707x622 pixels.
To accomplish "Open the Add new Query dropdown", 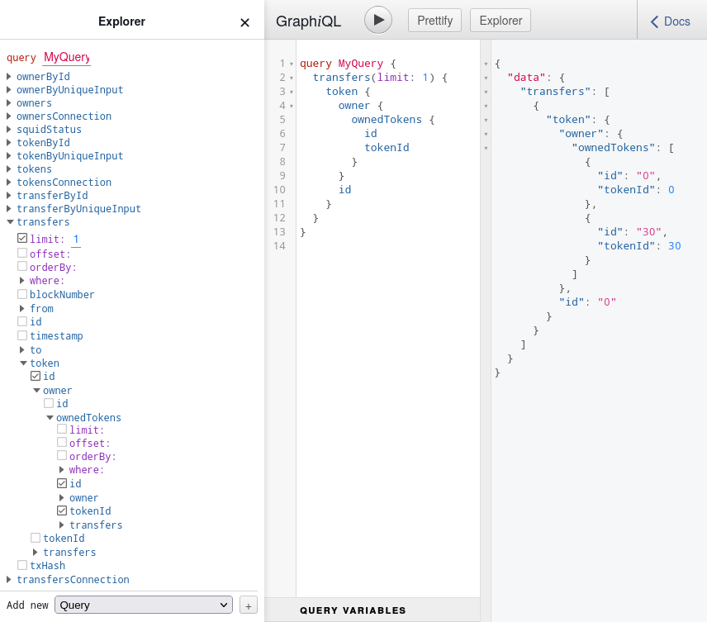I will point(144,605).
